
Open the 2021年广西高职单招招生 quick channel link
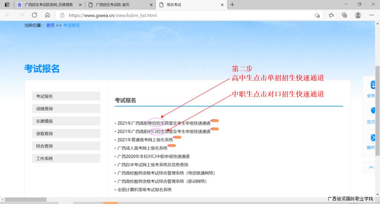(x=164, y=123)
